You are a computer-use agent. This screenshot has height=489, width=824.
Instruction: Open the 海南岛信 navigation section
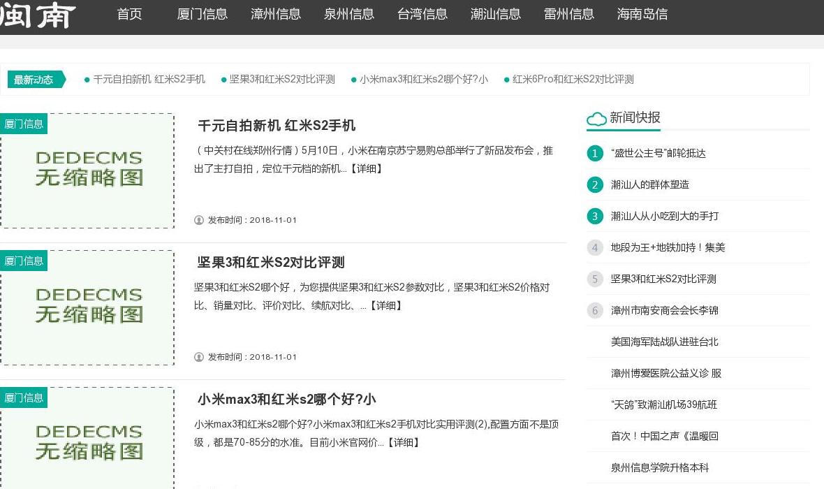(642, 13)
